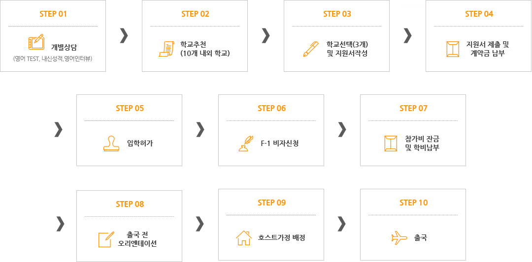Click the chevron arrow before STEP 08

point(61,224)
